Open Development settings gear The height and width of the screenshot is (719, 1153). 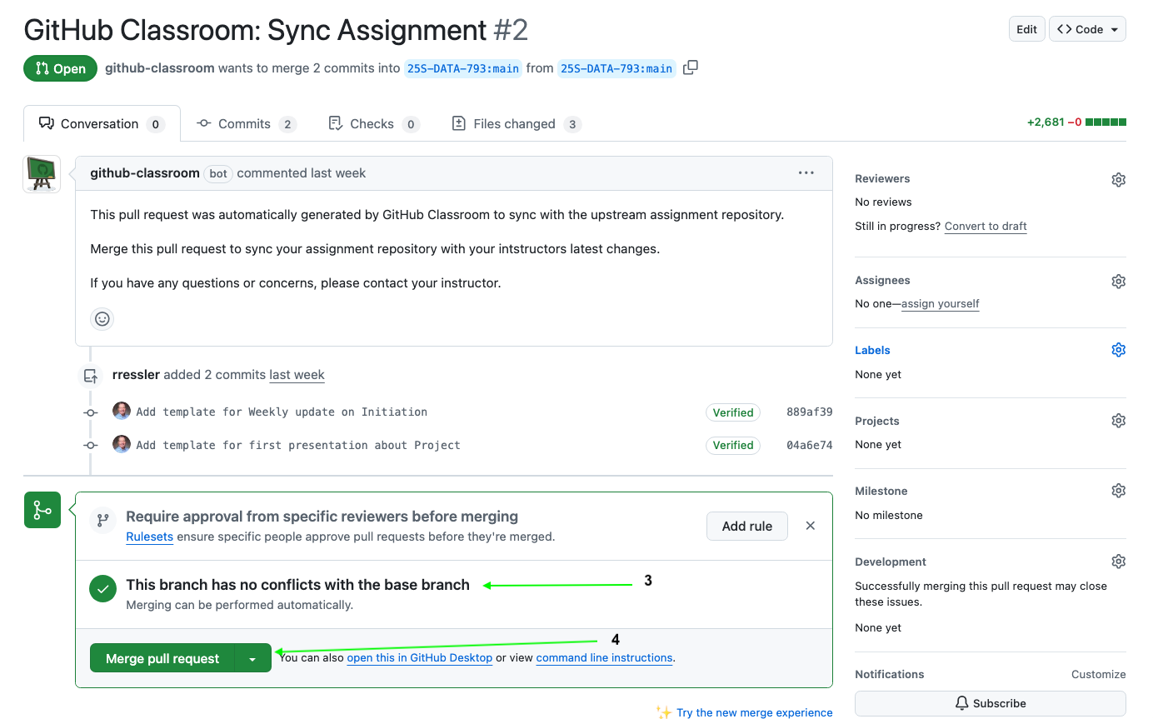1119,562
